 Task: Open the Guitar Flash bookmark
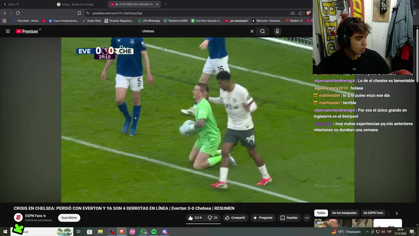[x=91, y=21]
